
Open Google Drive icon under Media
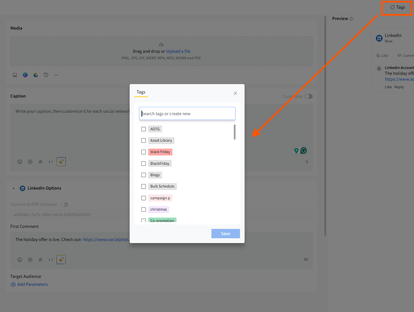(x=36, y=75)
